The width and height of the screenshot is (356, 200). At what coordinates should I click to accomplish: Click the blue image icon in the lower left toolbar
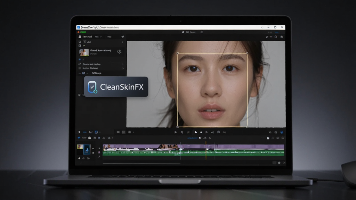pyautogui.click(x=96, y=132)
